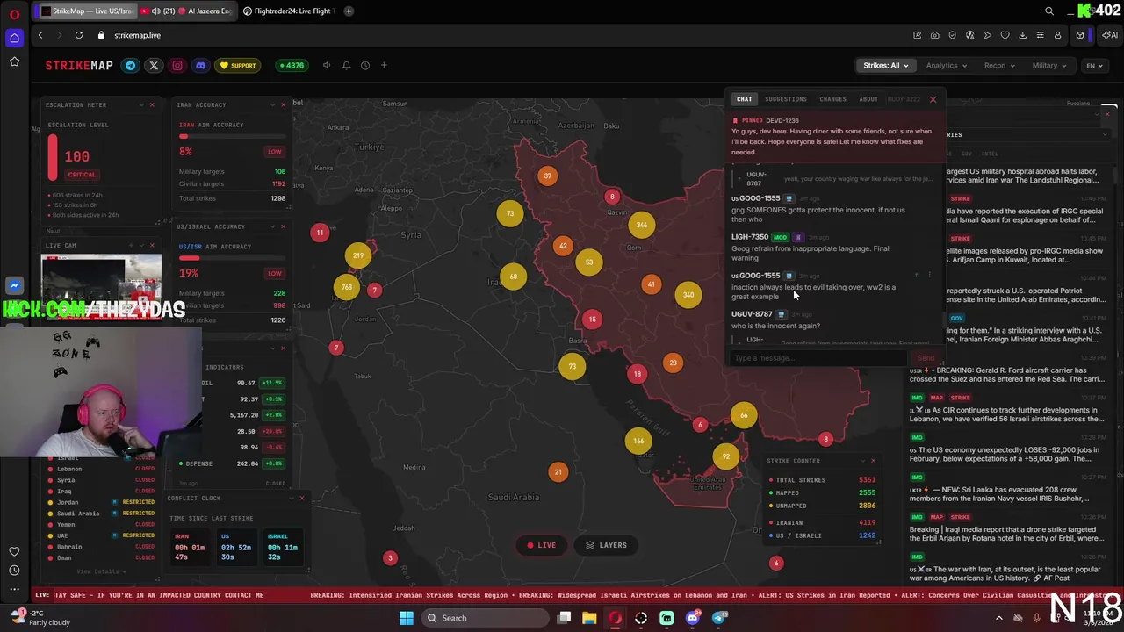The image size is (1124, 632).
Task: Open Discord from the Windows taskbar
Action: [693, 618]
